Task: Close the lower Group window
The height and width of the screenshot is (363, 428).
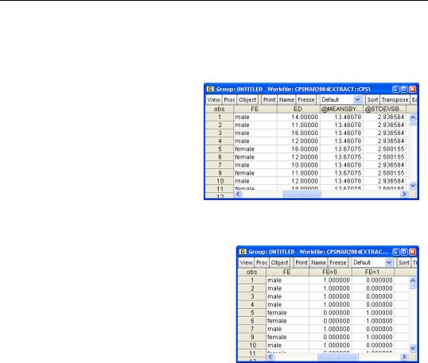Action: pos(413,252)
